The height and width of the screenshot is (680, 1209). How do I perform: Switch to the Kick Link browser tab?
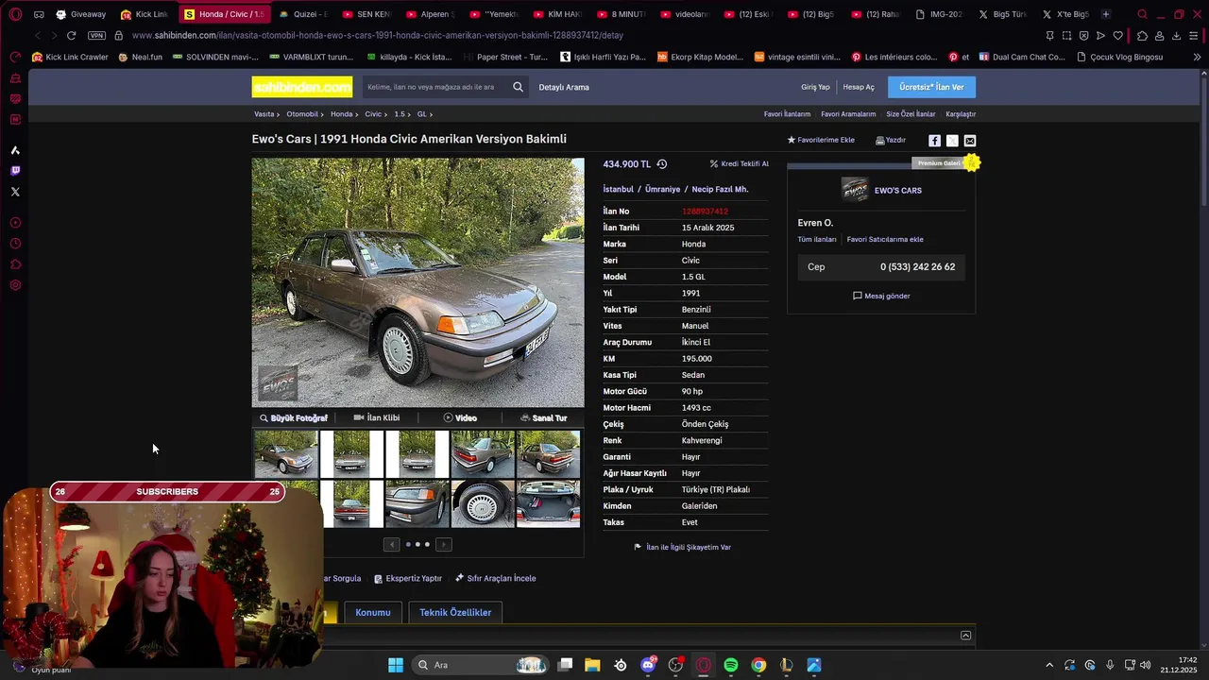pyautogui.click(x=144, y=14)
